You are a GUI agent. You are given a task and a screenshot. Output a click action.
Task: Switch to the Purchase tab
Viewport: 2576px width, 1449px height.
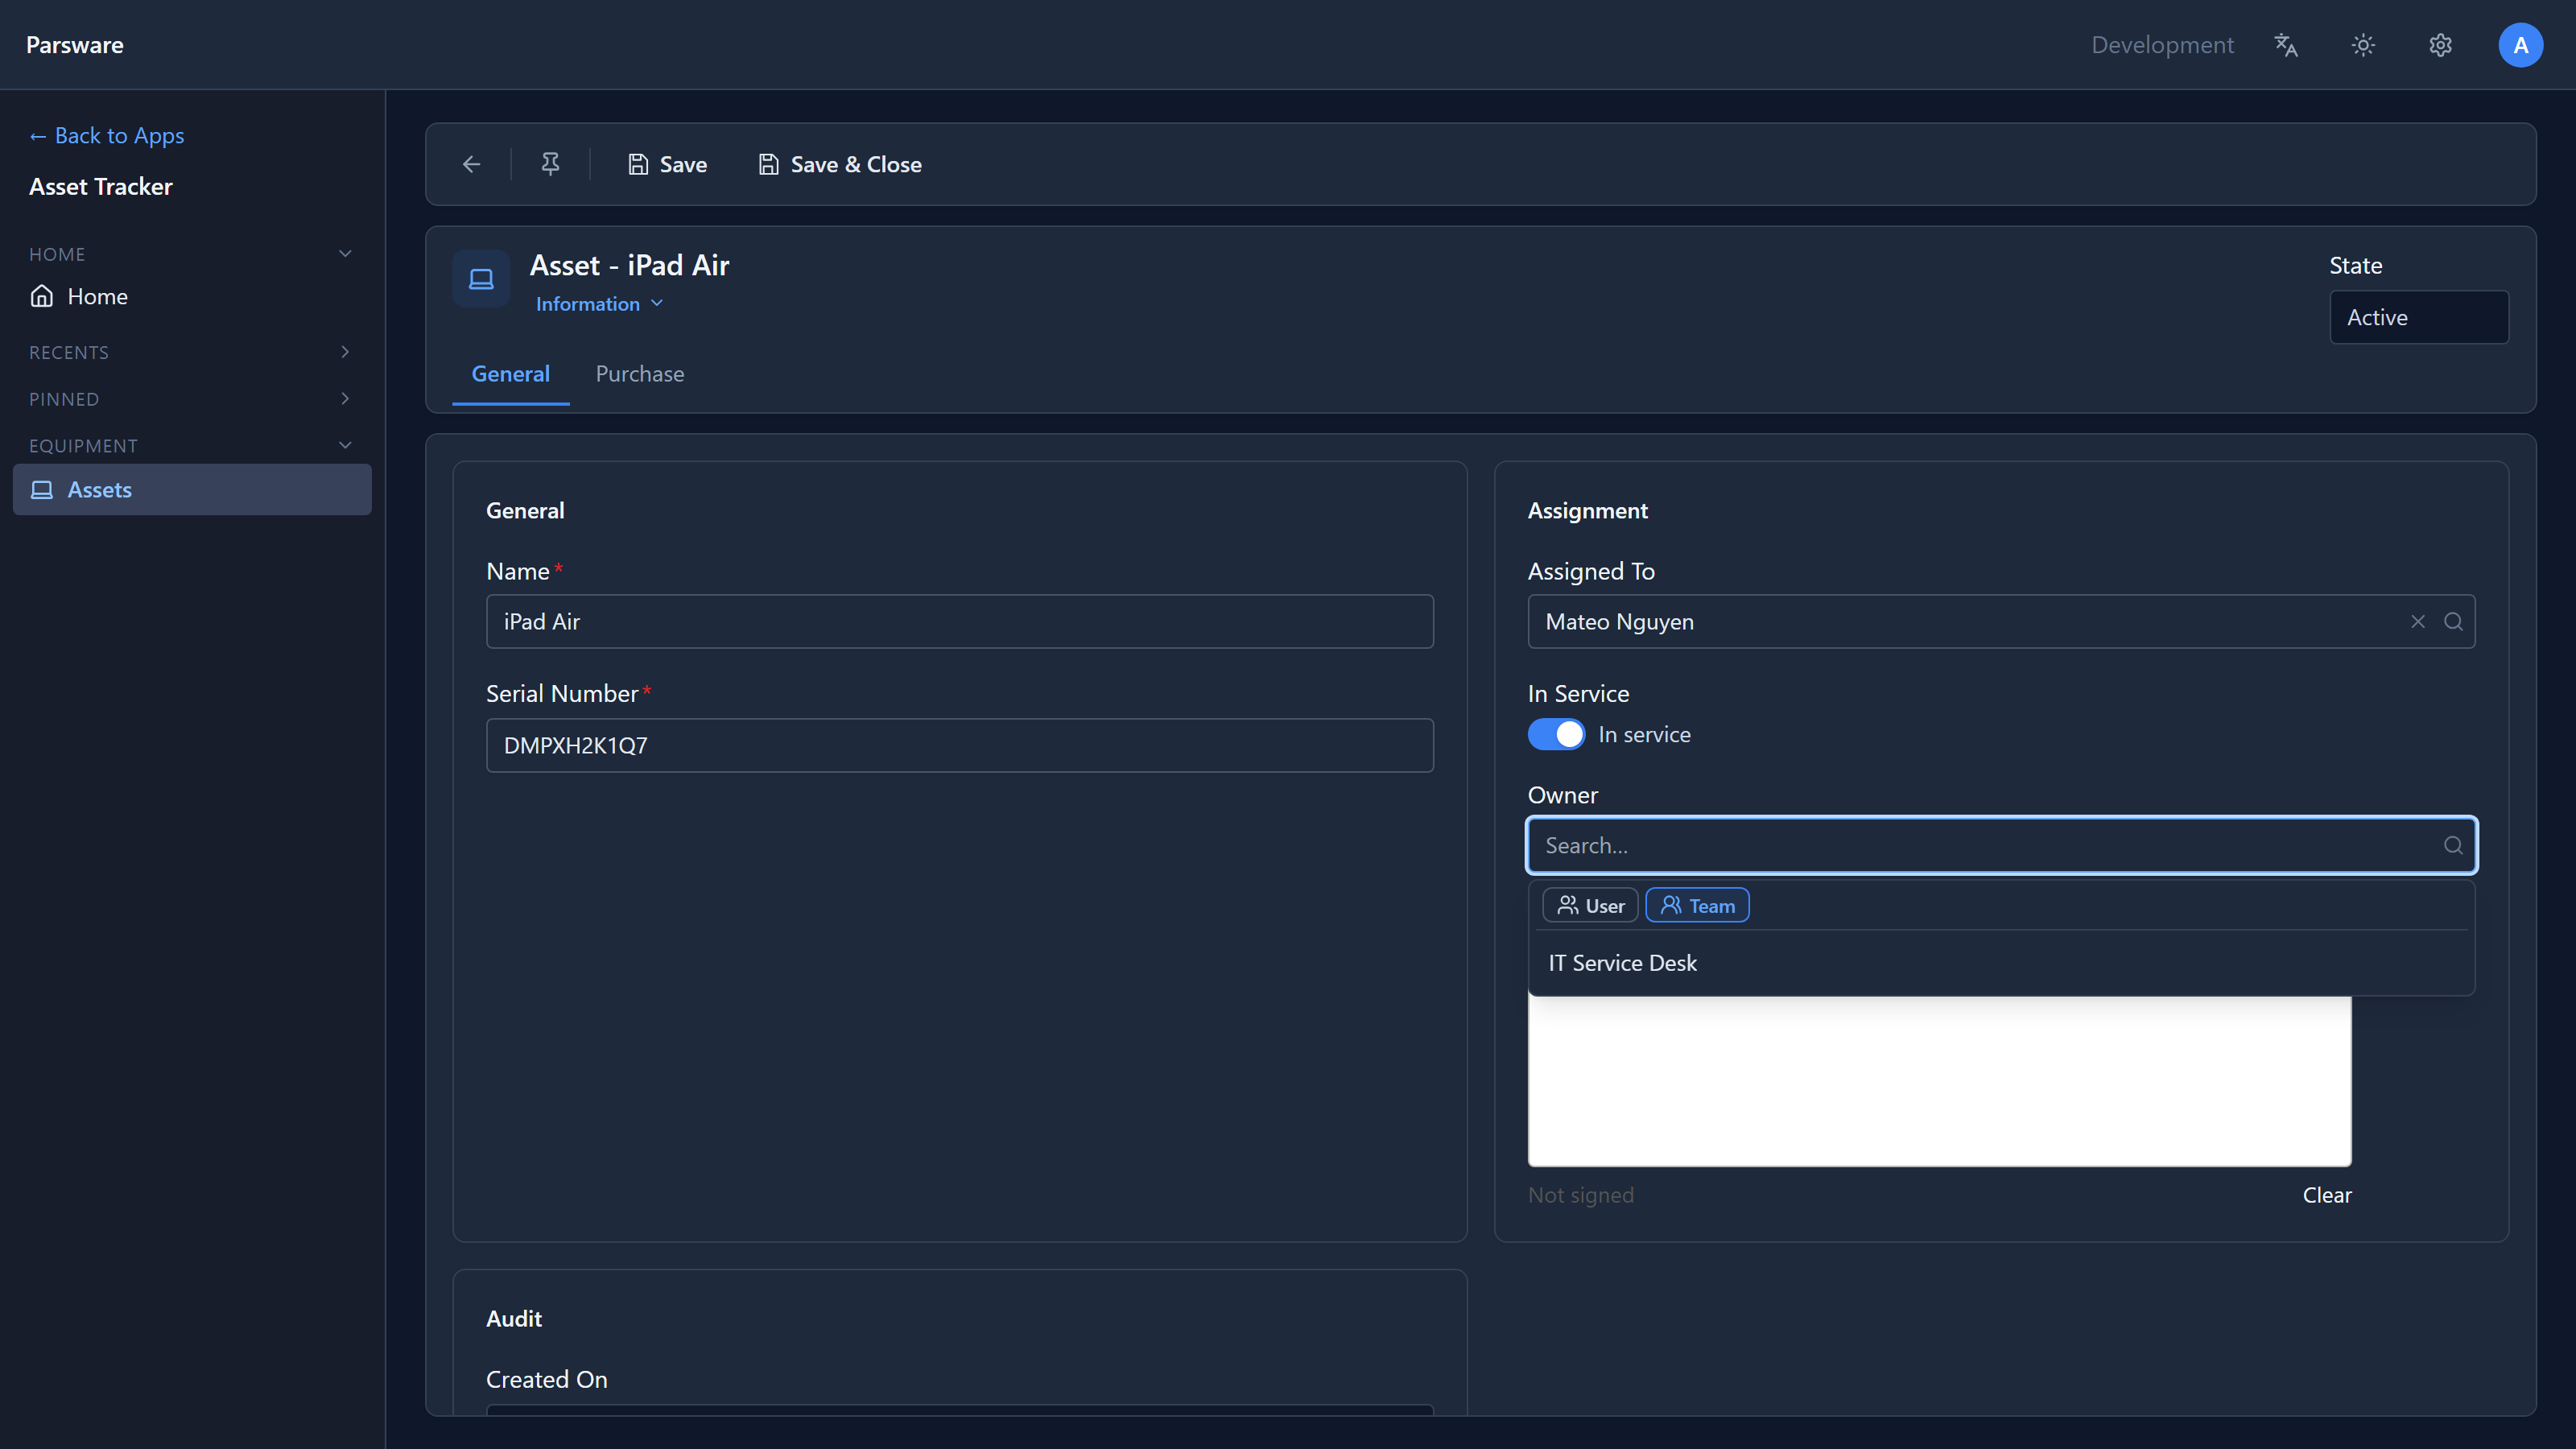[x=640, y=374]
